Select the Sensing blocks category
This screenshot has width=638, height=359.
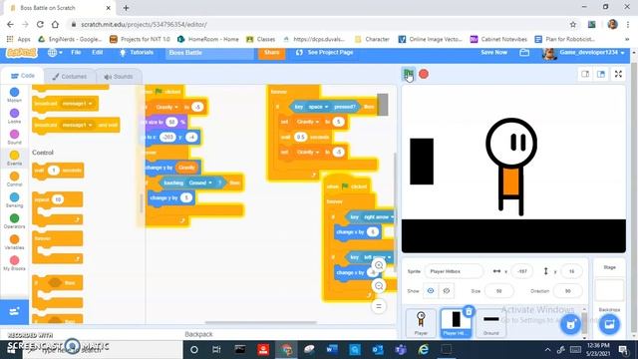coord(14,200)
